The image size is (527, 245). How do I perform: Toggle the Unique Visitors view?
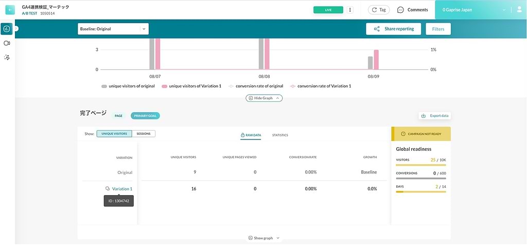coord(114,134)
